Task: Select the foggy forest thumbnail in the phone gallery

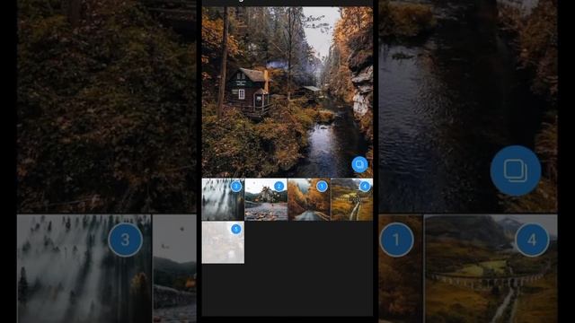Action: pyautogui.click(x=223, y=199)
